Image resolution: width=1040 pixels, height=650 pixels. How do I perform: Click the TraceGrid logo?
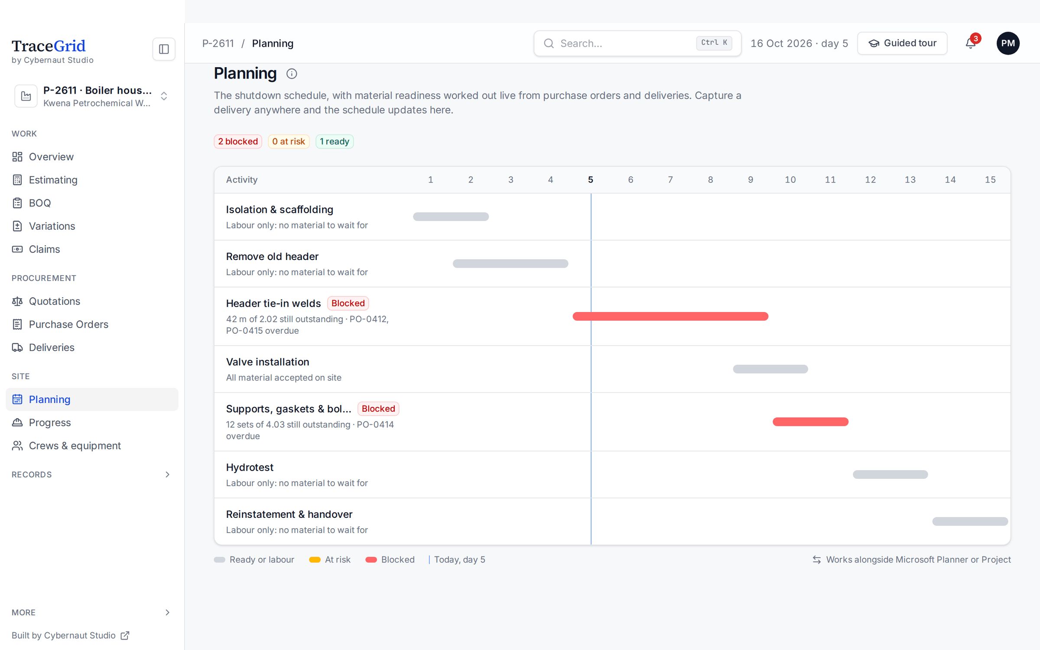tap(49, 46)
